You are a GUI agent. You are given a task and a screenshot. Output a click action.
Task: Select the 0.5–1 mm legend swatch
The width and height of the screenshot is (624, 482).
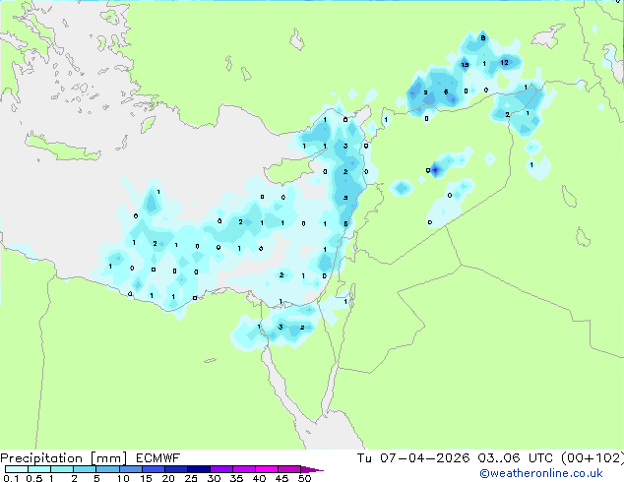(x=39, y=469)
